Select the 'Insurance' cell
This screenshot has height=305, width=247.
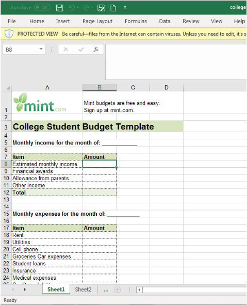pyautogui.click(x=47, y=270)
